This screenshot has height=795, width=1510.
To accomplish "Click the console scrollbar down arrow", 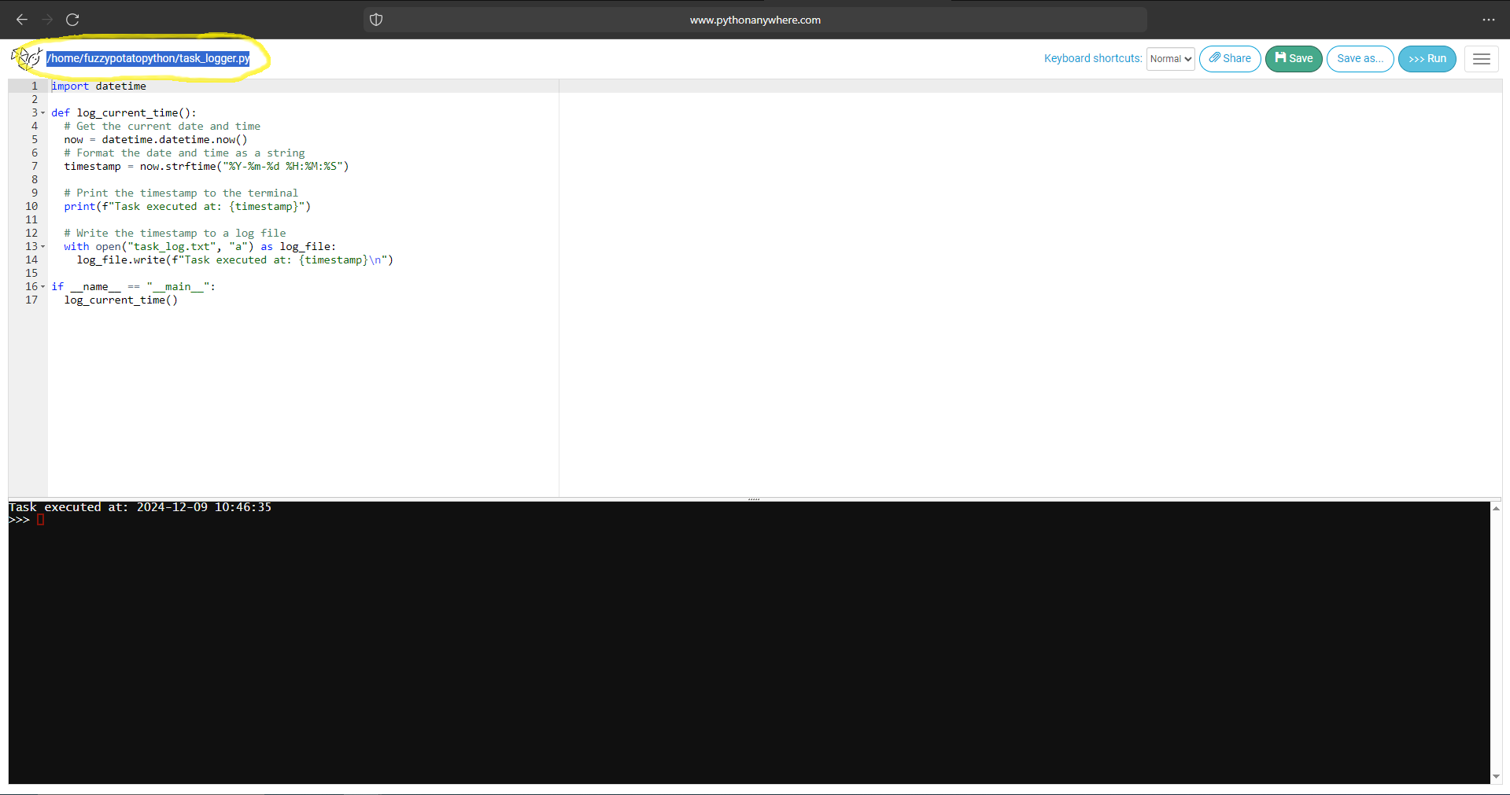I will click(x=1496, y=775).
